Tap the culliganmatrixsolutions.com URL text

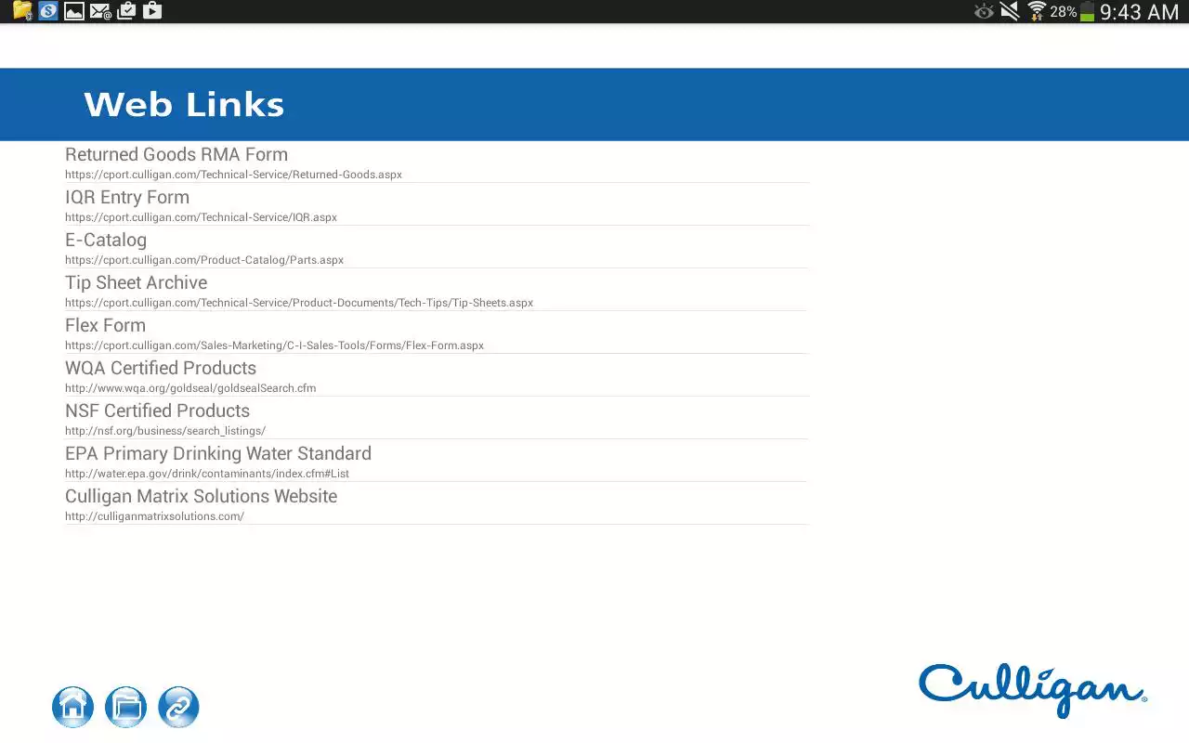pos(154,516)
